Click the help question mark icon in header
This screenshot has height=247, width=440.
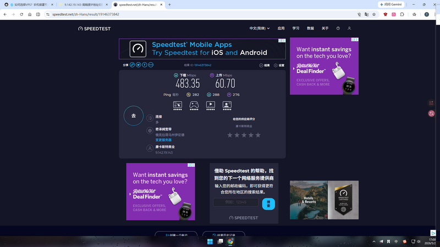(x=338, y=29)
